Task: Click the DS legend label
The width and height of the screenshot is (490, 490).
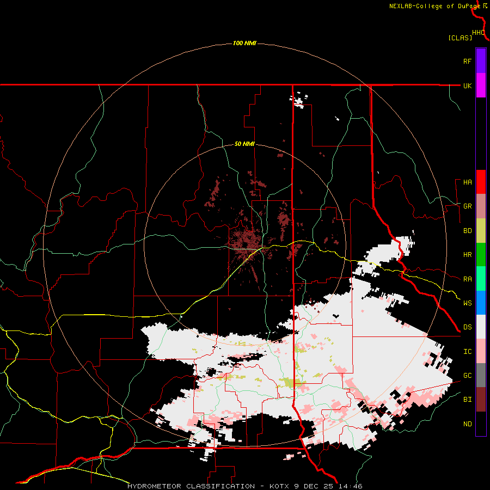Action: pos(467,327)
